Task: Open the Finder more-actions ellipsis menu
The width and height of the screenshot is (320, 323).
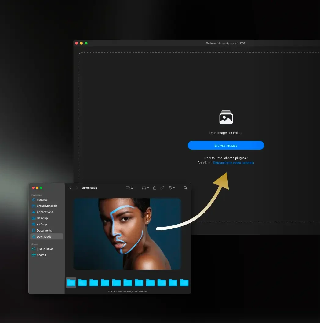Action: pos(172,188)
